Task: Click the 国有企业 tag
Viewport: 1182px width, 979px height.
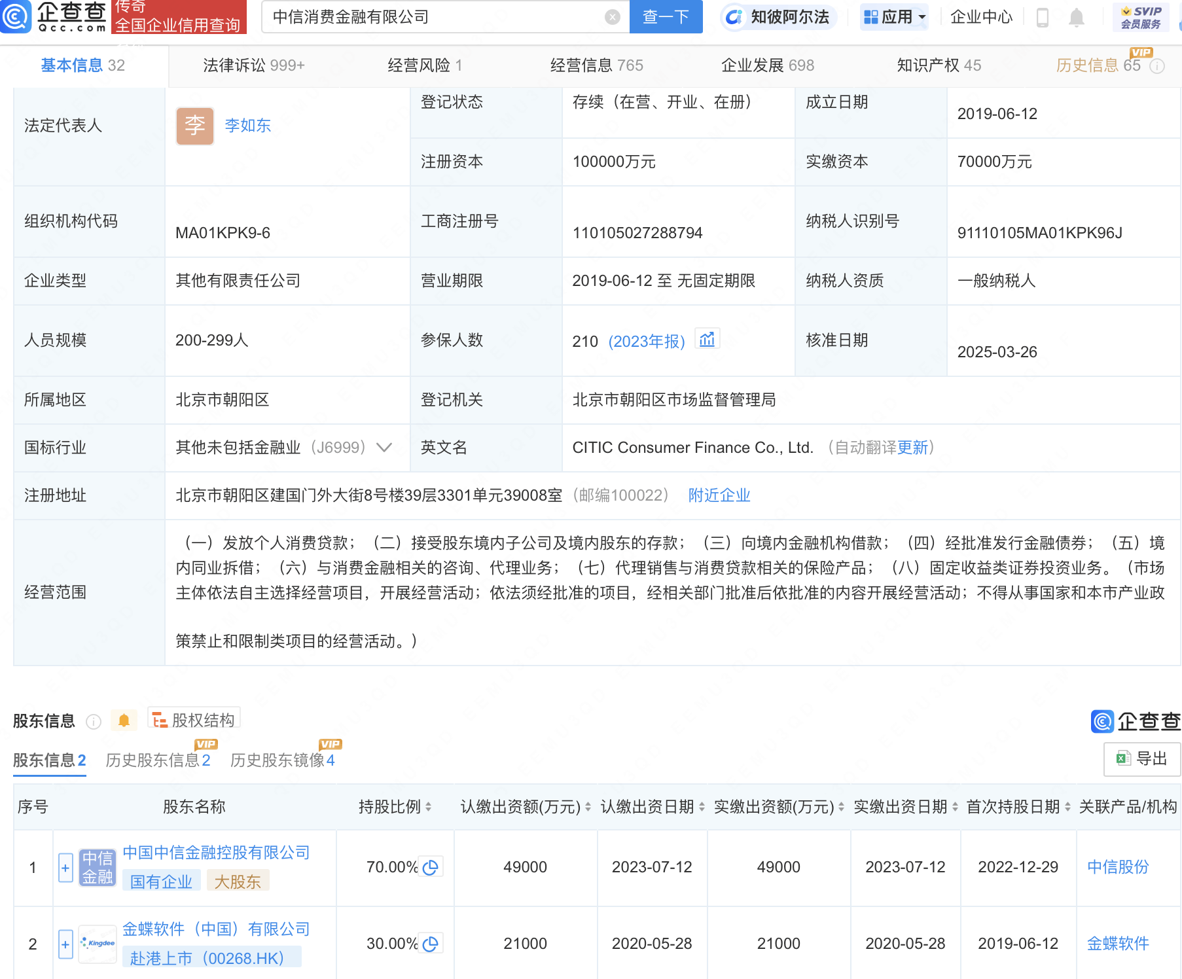Action: [x=162, y=882]
